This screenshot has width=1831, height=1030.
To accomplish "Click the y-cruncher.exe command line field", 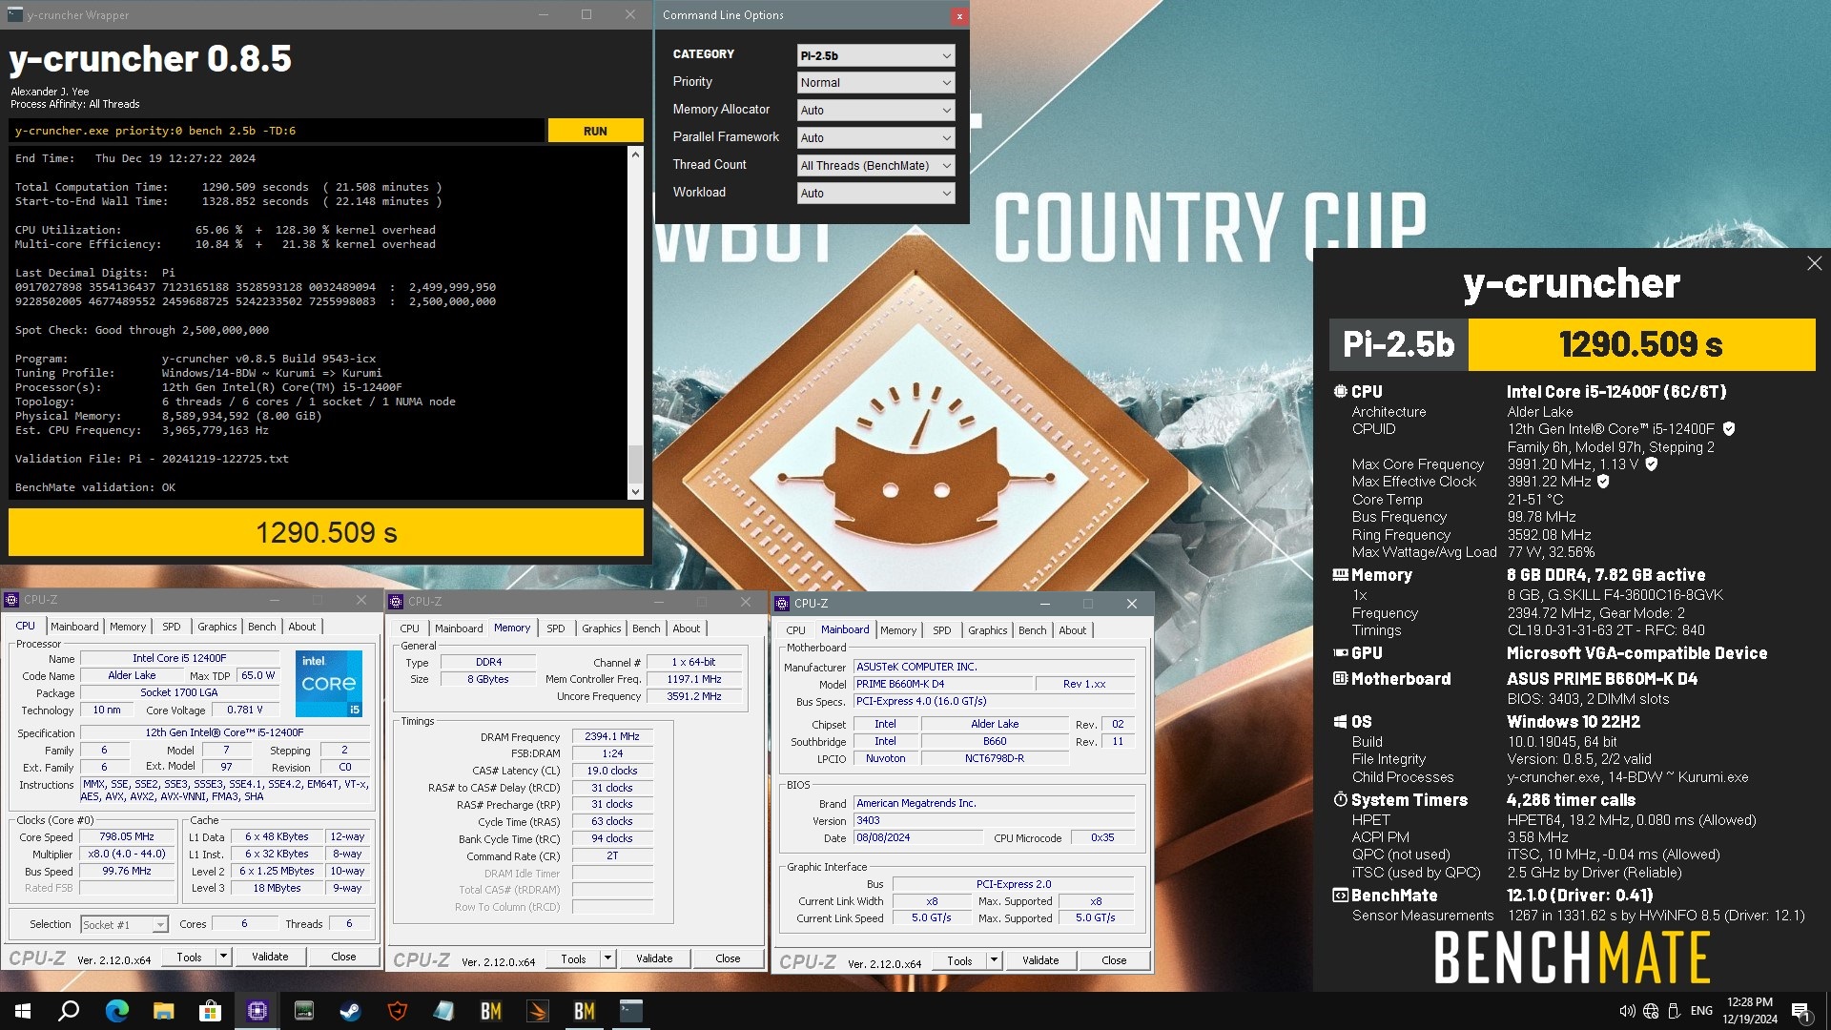I will click(277, 131).
